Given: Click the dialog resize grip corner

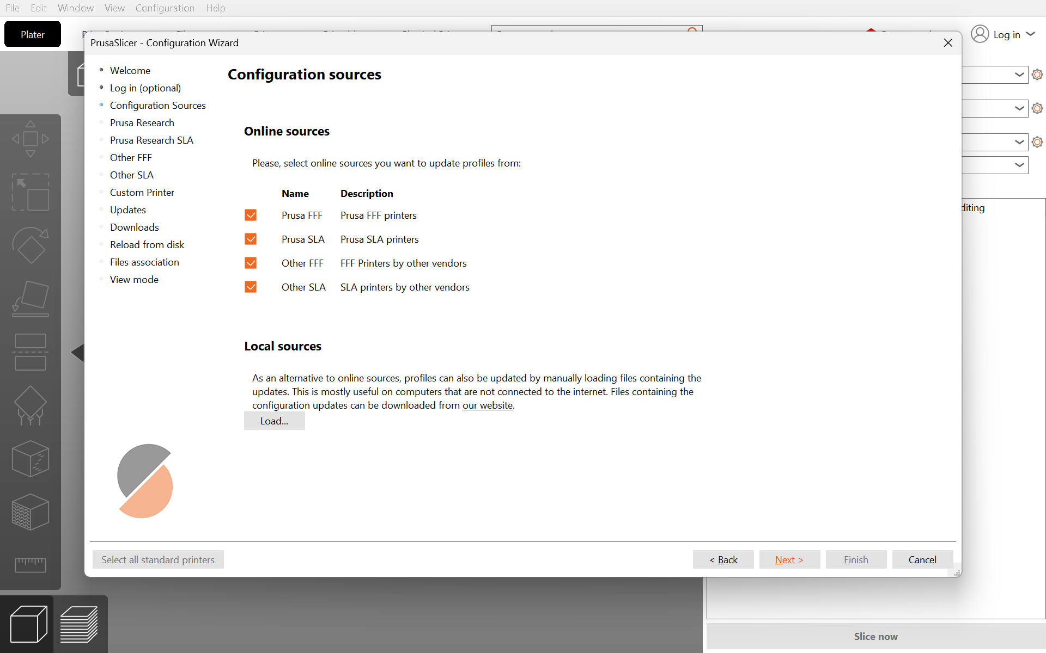Looking at the screenshot, I should (x=957, y=573).
